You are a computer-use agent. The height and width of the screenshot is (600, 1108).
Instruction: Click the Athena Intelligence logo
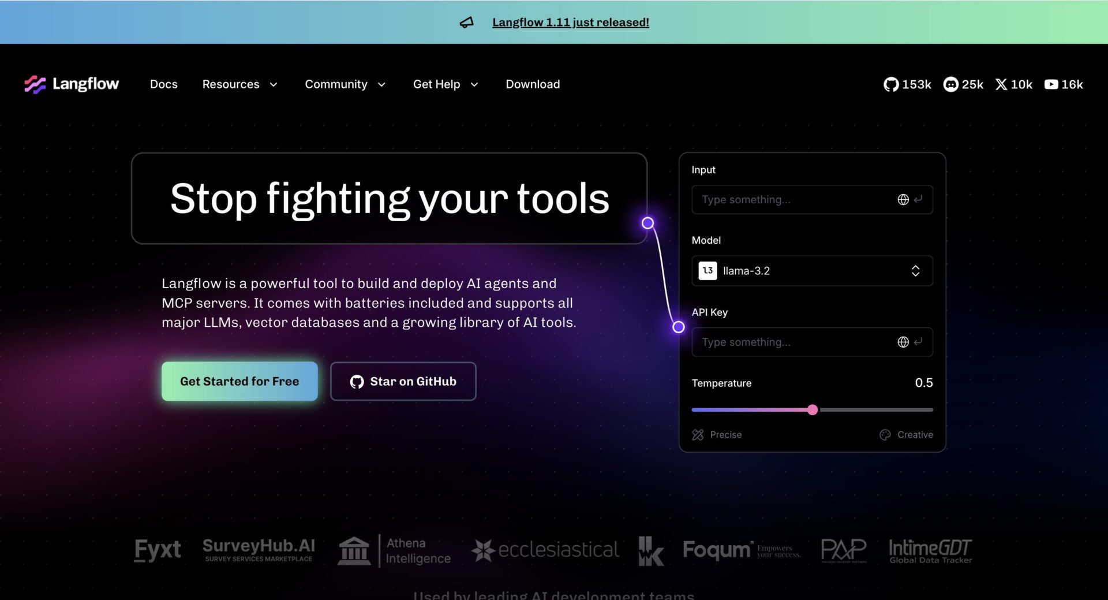[x=395, y=550]
